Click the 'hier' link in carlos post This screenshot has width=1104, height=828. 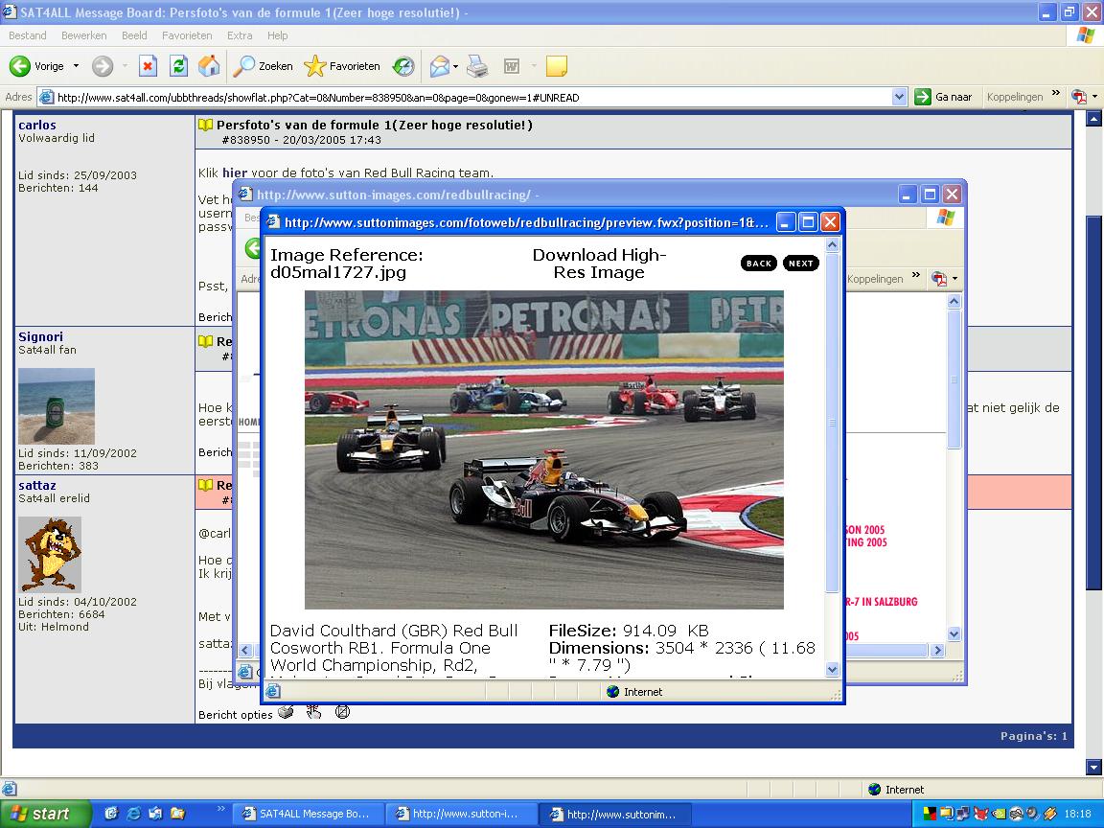tap(235, 172)
